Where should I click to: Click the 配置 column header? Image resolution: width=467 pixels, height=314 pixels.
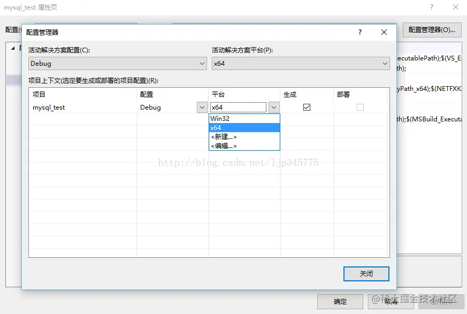coord(173,95)
